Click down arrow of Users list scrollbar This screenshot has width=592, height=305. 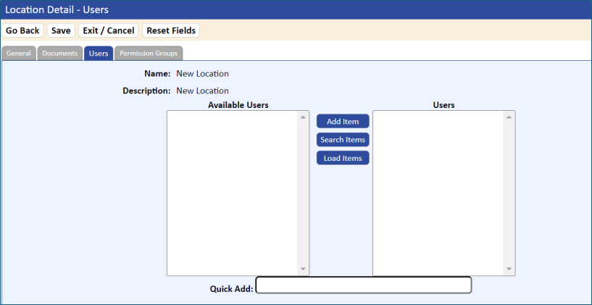(x=509, y=269)
